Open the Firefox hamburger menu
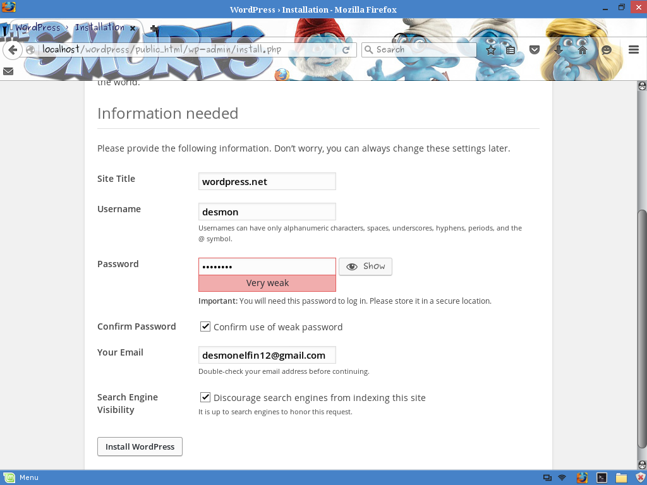Image resolution: width=647 pixels, height=485 pixels. (634, 50)
